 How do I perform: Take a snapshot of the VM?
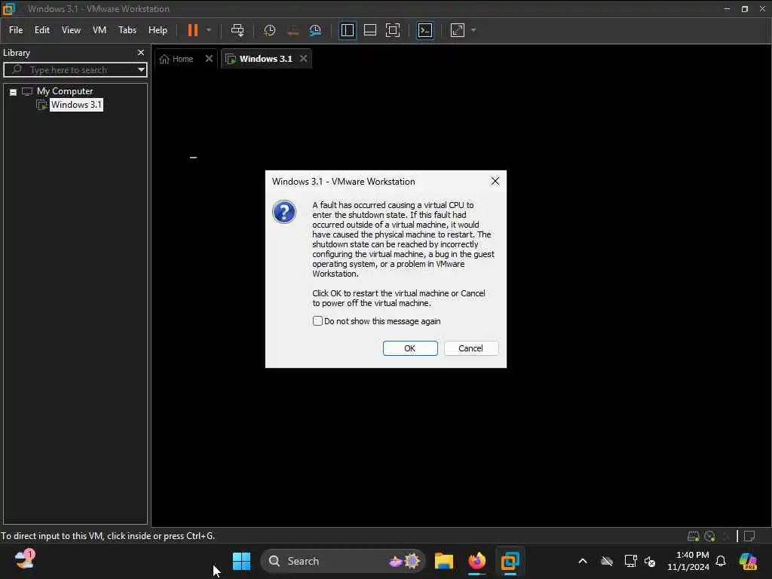pos(269,30)
